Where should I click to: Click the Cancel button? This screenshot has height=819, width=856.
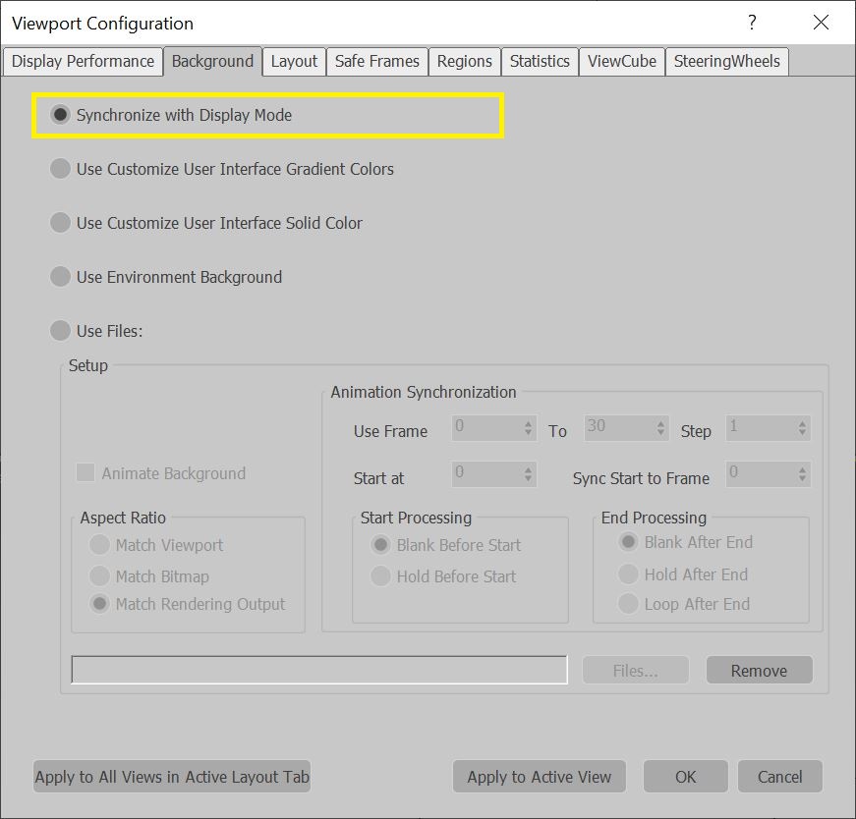780,777
